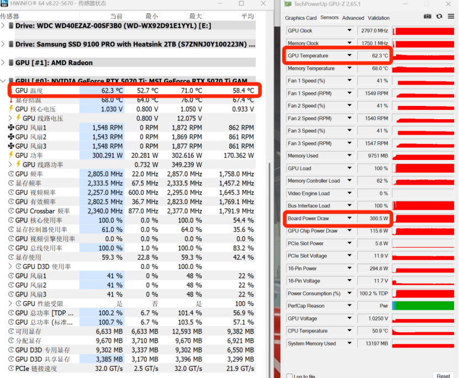The width and height of the screenshot is (459, 378).
Task: Click the clock icon beside PCIe 链接速度
Action: point(11,369)
